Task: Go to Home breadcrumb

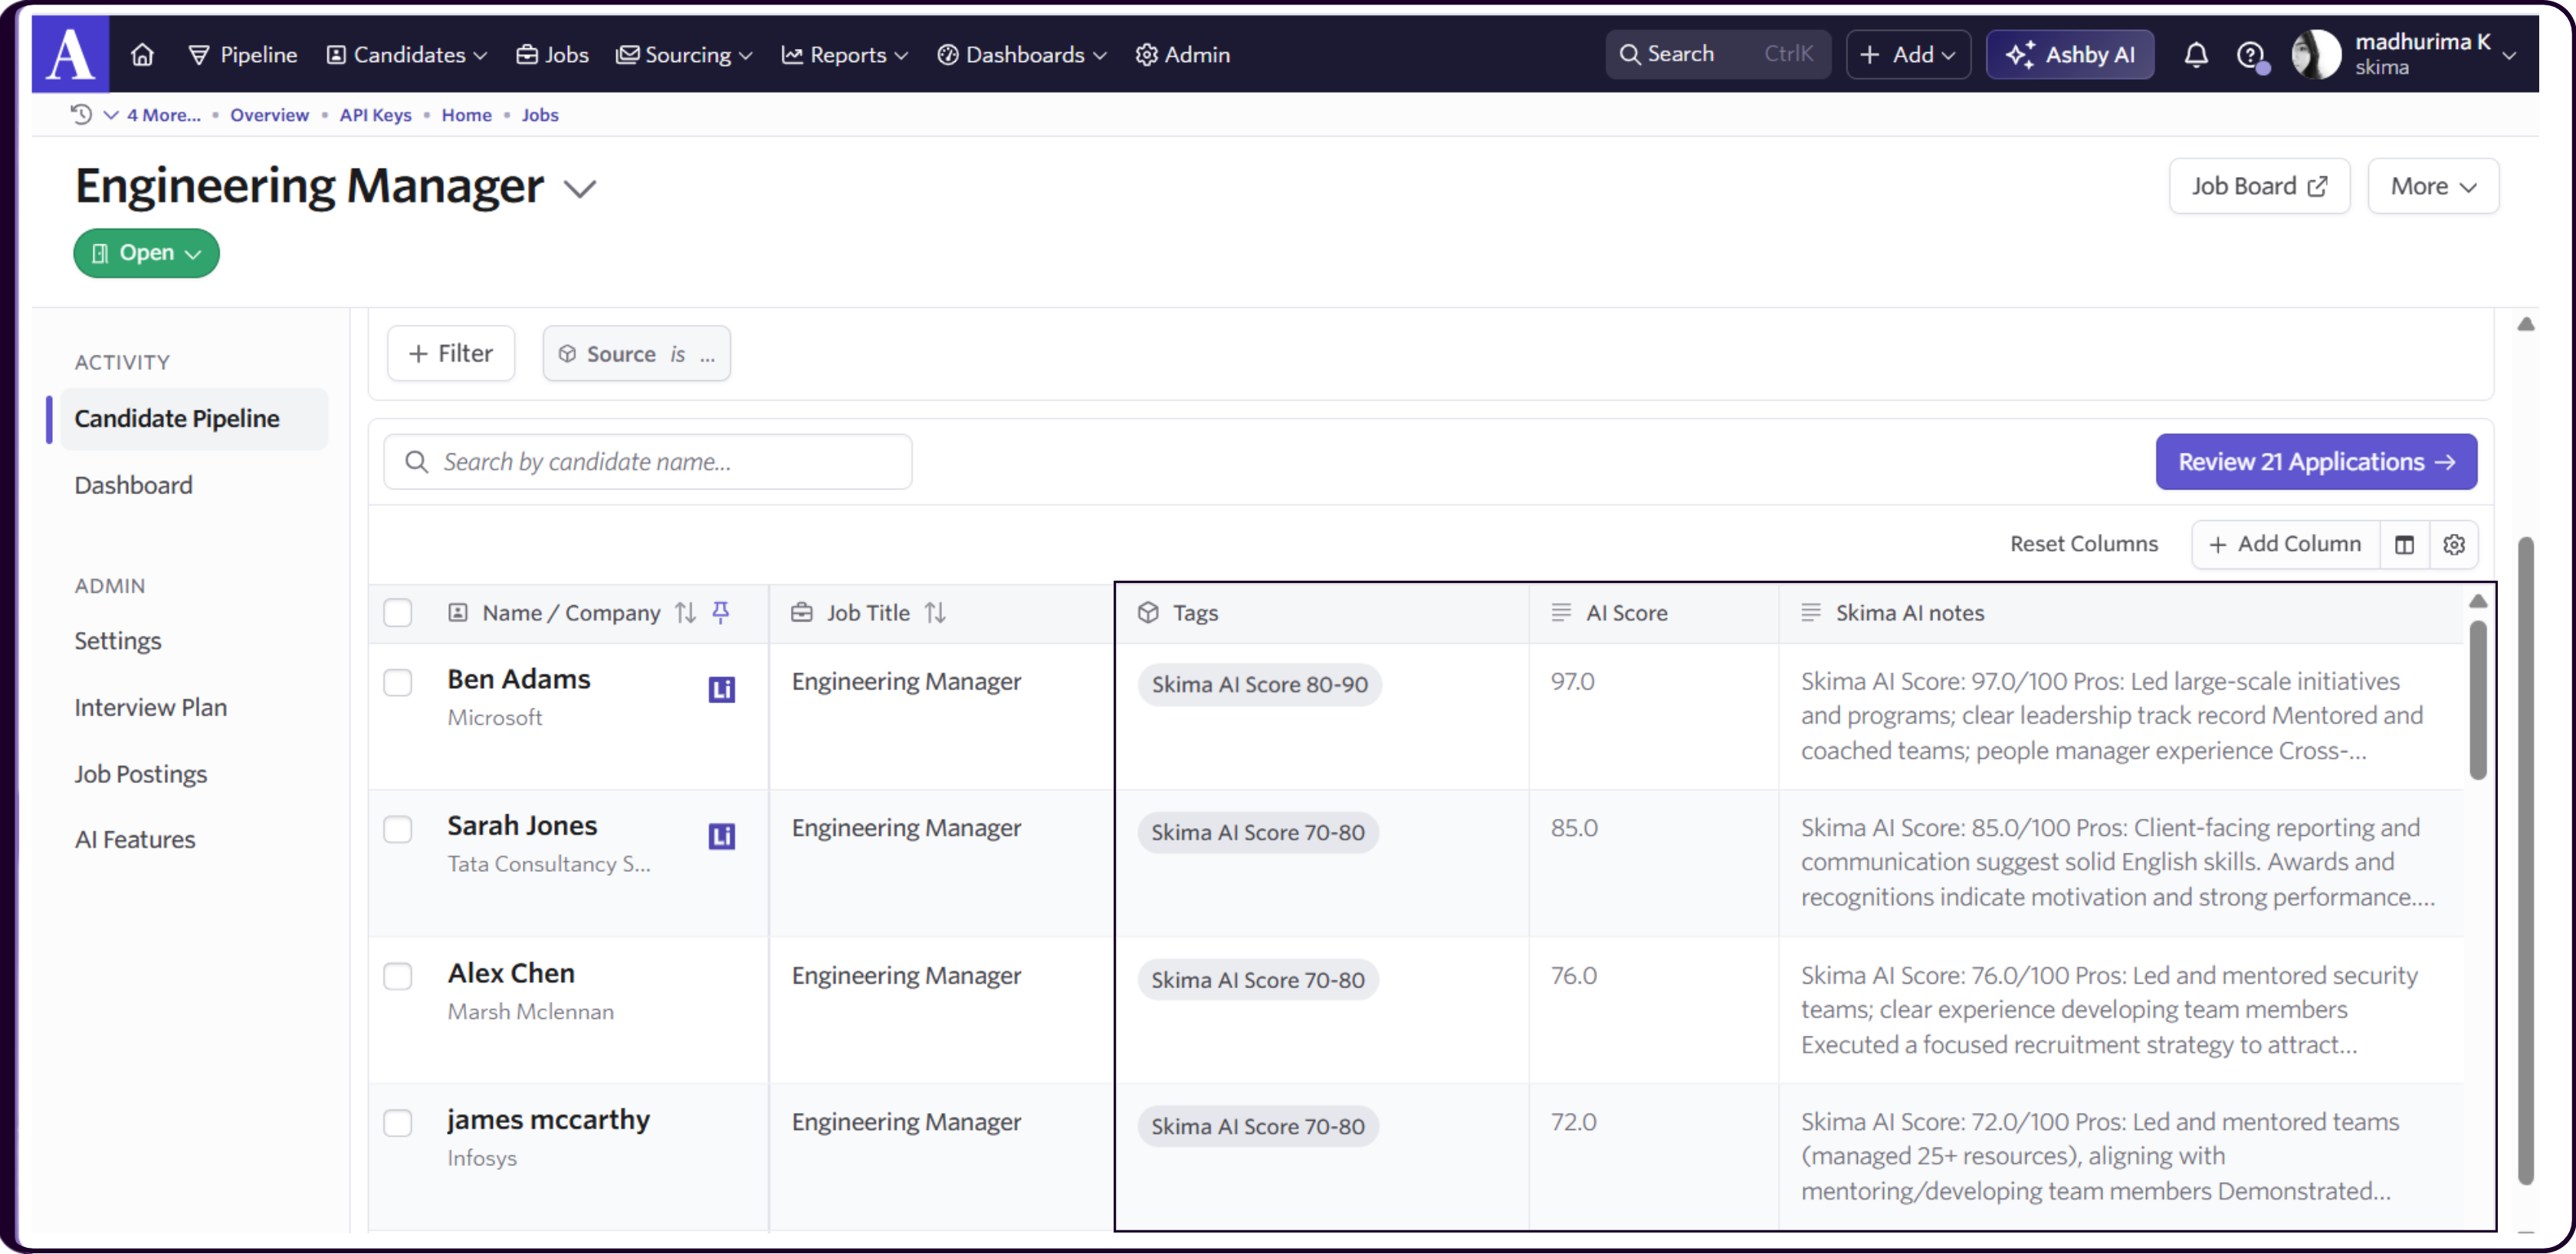Action: coord(466,114)
